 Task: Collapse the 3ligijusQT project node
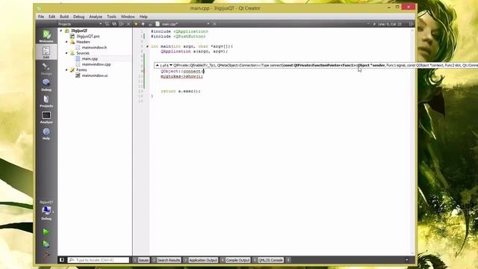61,31
